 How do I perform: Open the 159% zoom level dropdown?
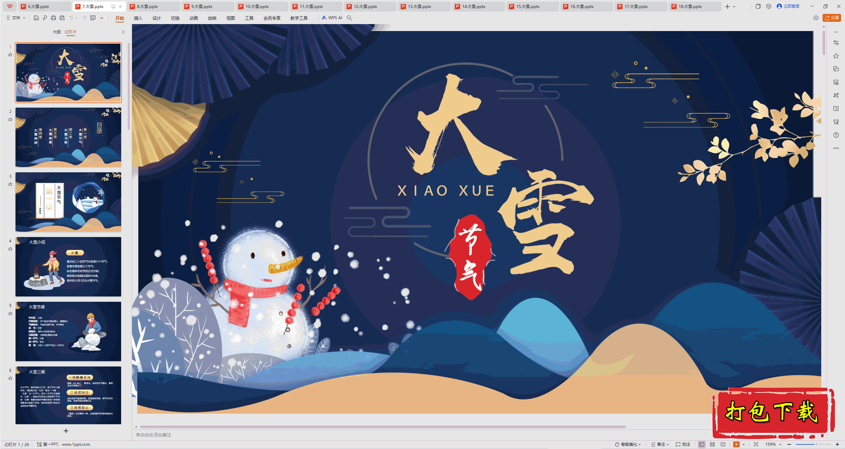773,444
